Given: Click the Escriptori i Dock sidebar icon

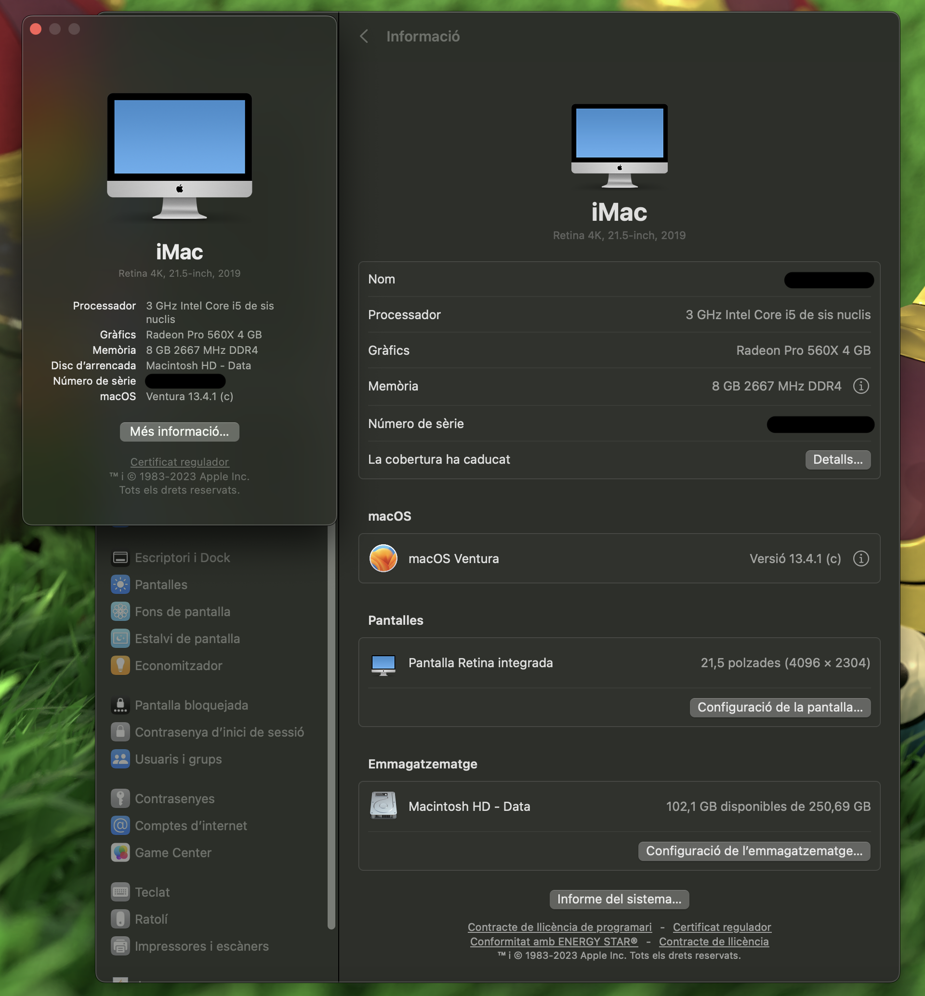Looking at the screenshot, I should click(120, 557).
